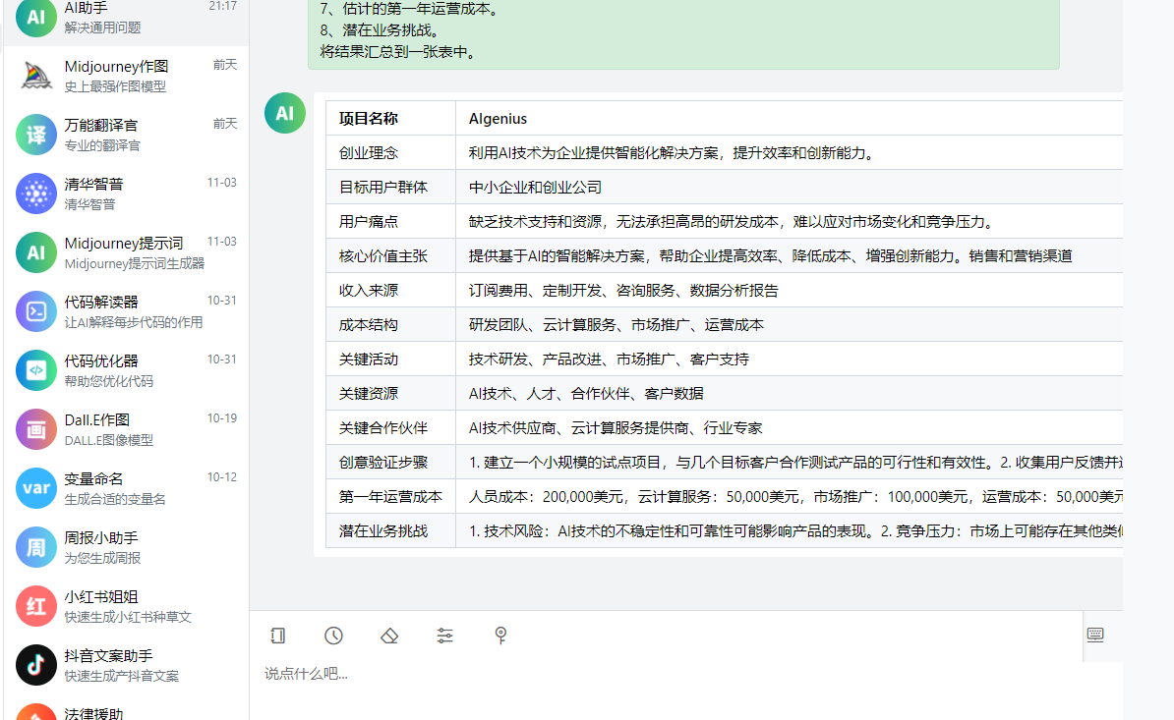
Task: Click the 法律援助 orange avatar
Action: [36, 712]
